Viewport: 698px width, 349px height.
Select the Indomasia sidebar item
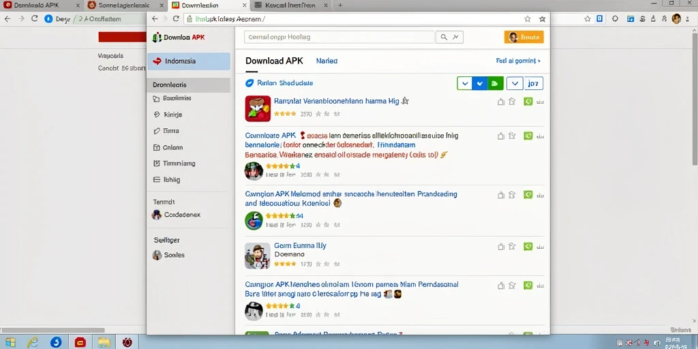tap(189, 61)
